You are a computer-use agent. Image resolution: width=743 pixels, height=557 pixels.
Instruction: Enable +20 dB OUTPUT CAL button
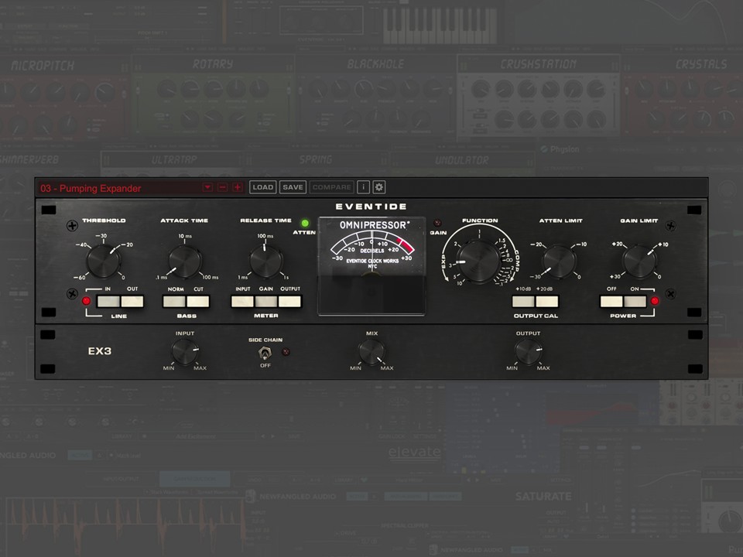click(x=547, y=301)
